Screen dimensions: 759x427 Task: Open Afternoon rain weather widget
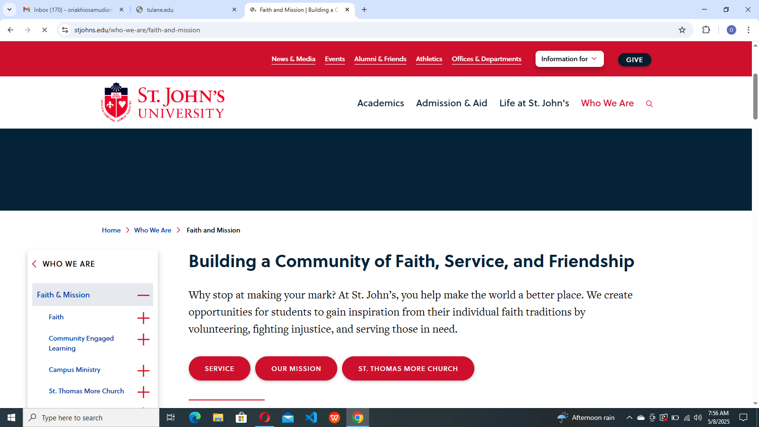click(x=586, y=418)
